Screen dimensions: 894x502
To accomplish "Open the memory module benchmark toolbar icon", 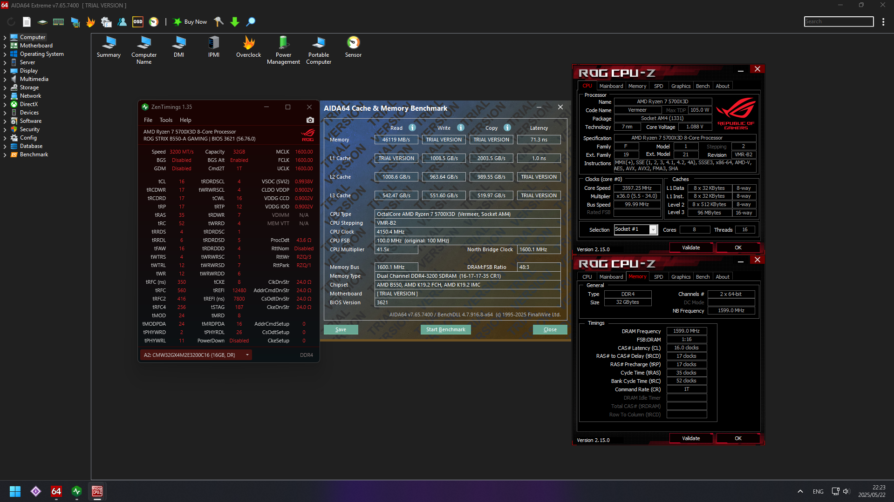I will (x=58, y=22).
